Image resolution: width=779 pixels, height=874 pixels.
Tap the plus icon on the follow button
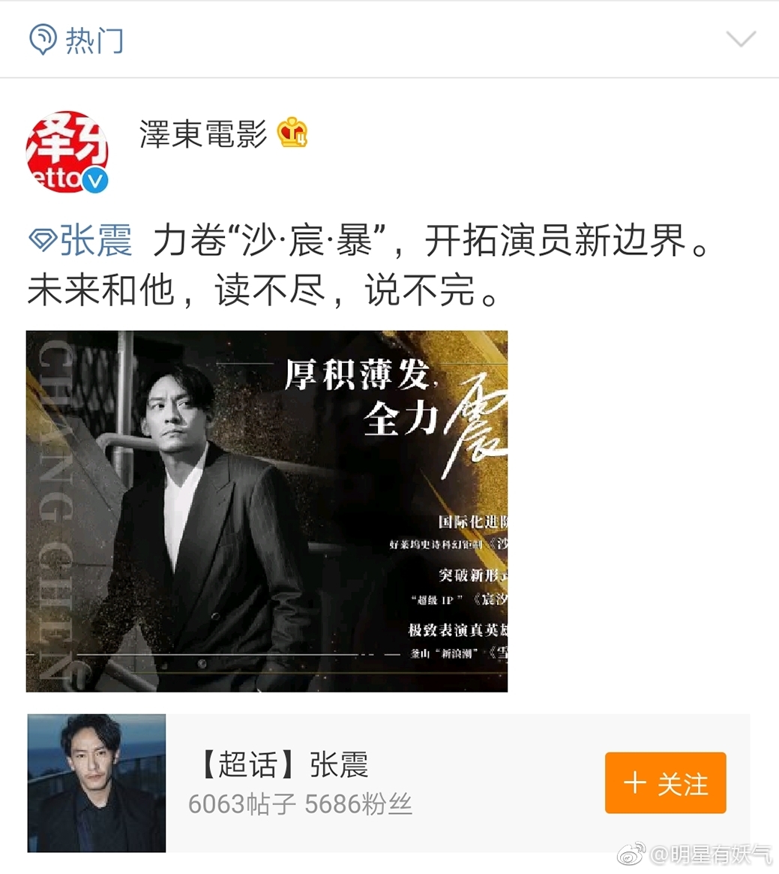click(635, 782)
